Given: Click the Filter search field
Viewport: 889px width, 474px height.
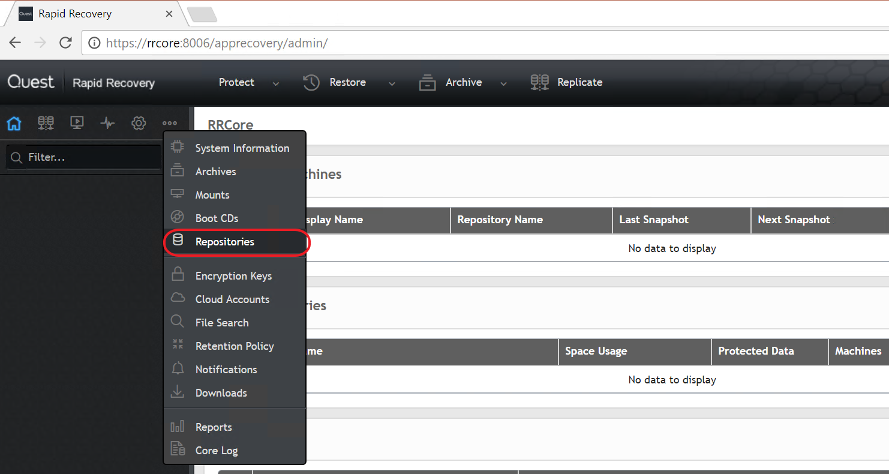Looking at the screenshot, I should tap(90, 157).
